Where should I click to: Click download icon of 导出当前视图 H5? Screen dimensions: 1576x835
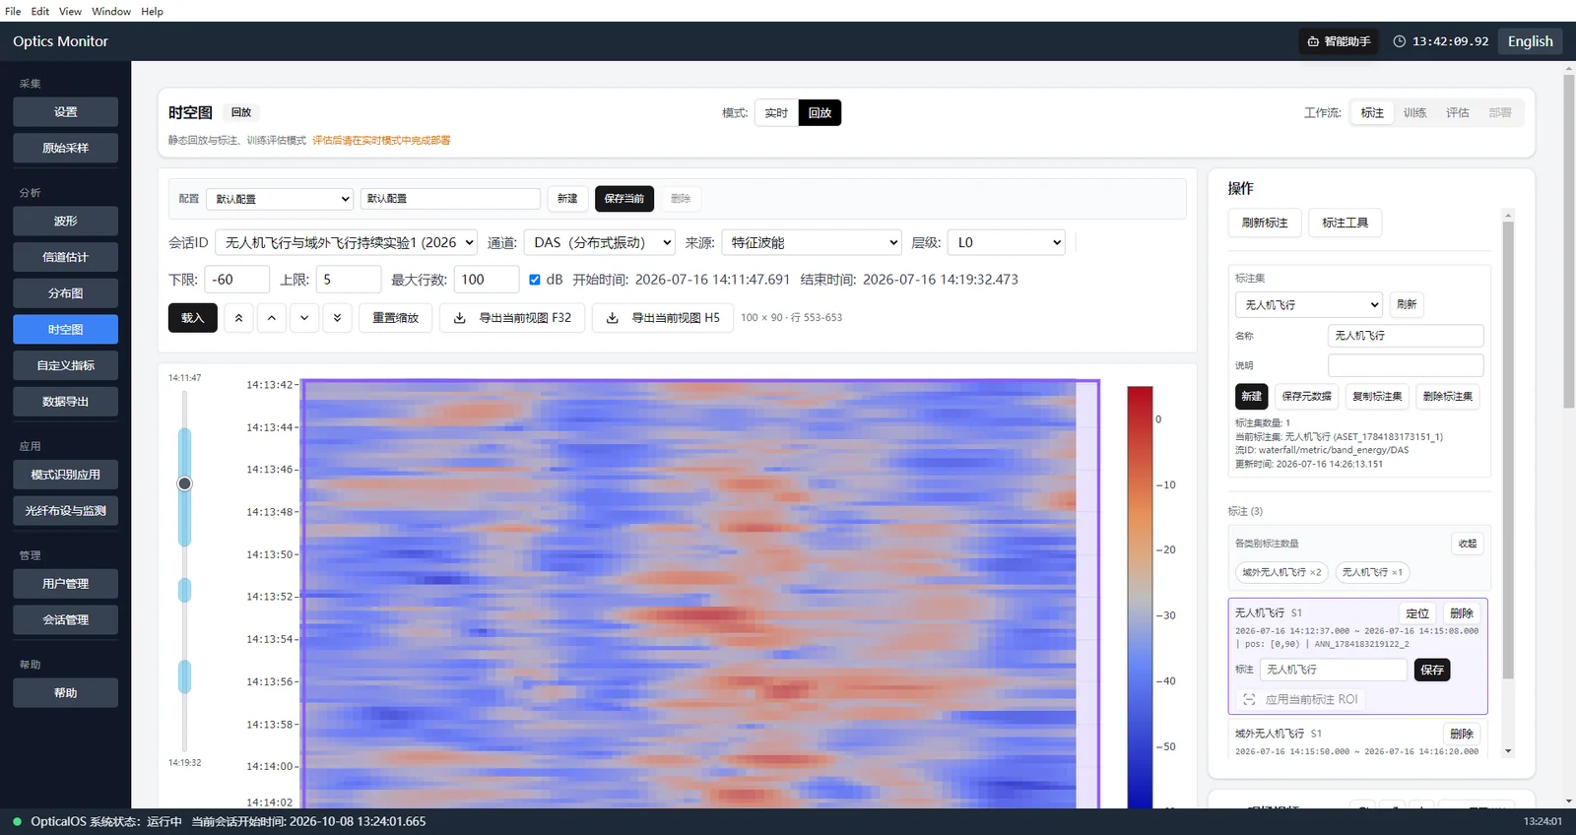[612, 318]
